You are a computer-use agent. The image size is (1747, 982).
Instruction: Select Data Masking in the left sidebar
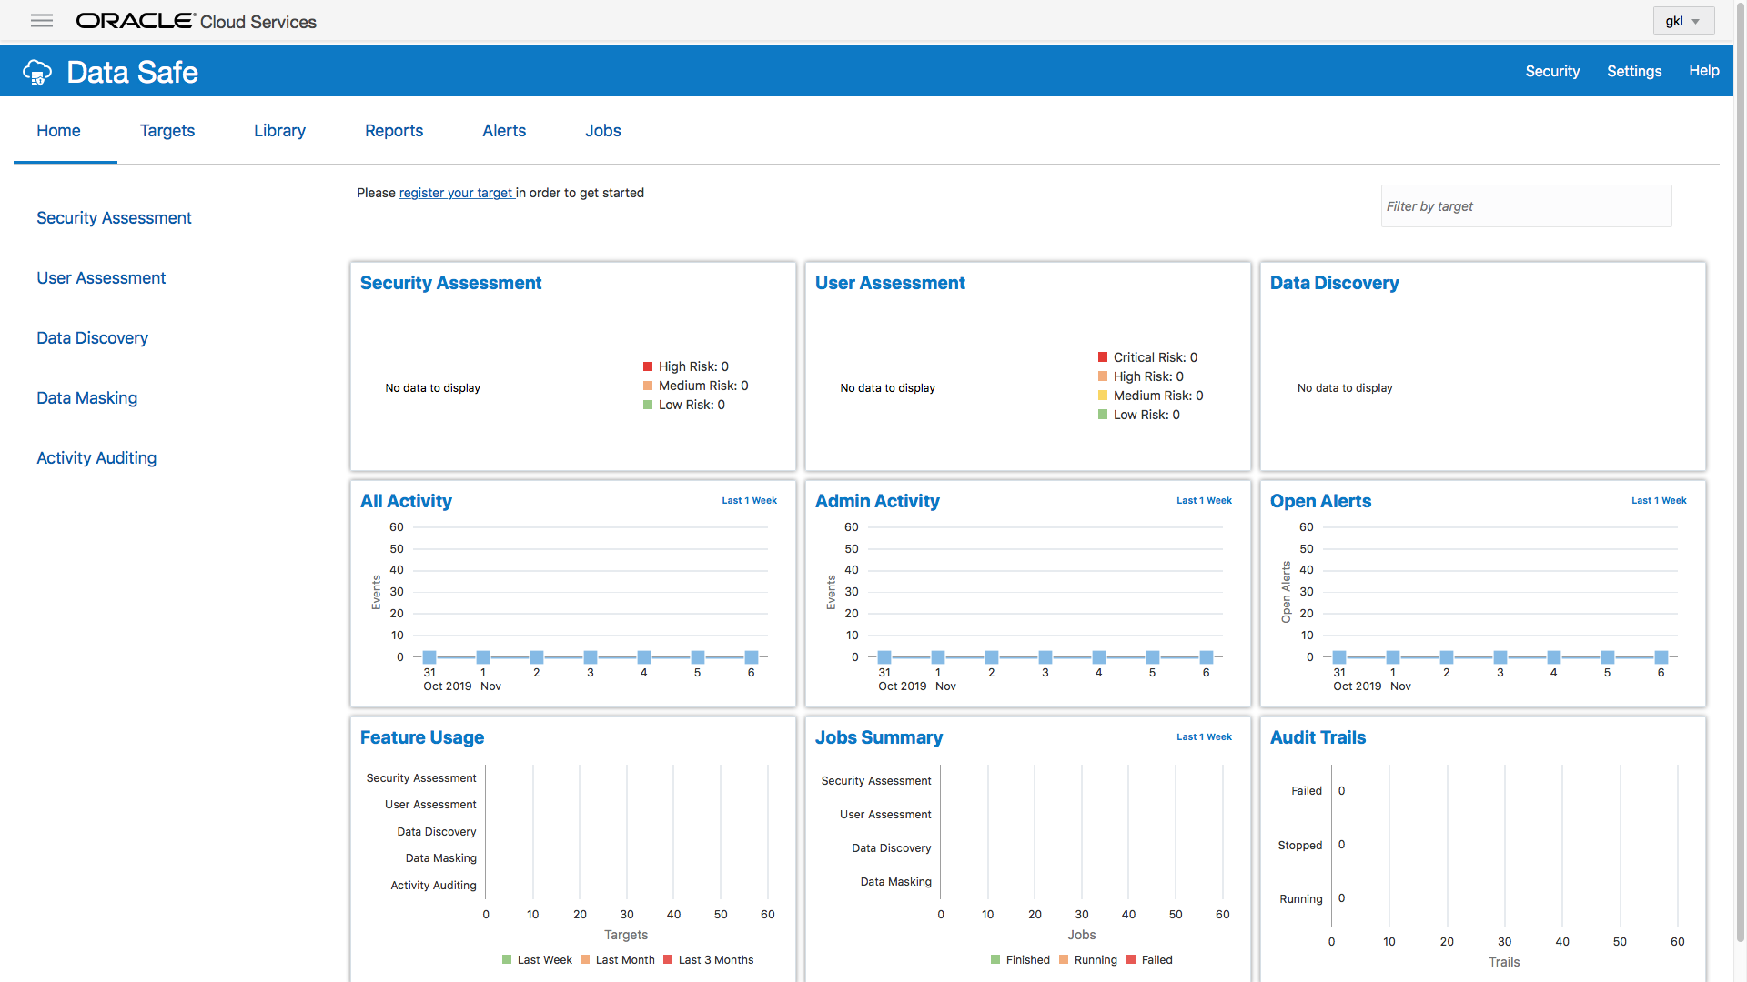click(x=86, y=398)
